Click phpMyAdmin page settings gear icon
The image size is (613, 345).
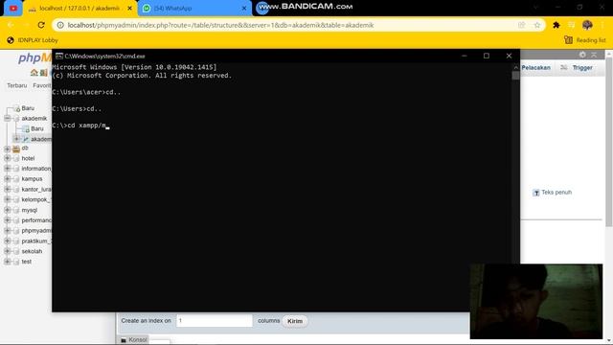[x=582, y=55]
